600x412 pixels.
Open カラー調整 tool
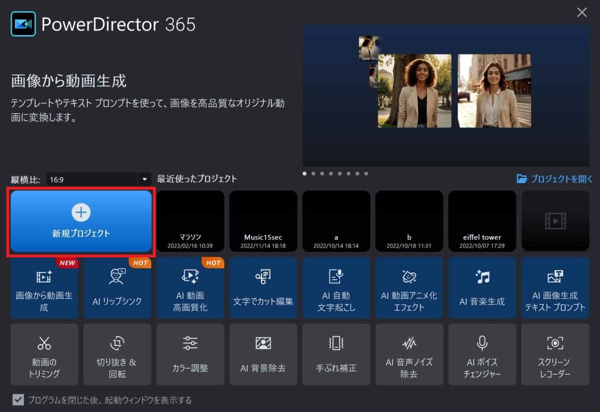[x=190, y=355]
